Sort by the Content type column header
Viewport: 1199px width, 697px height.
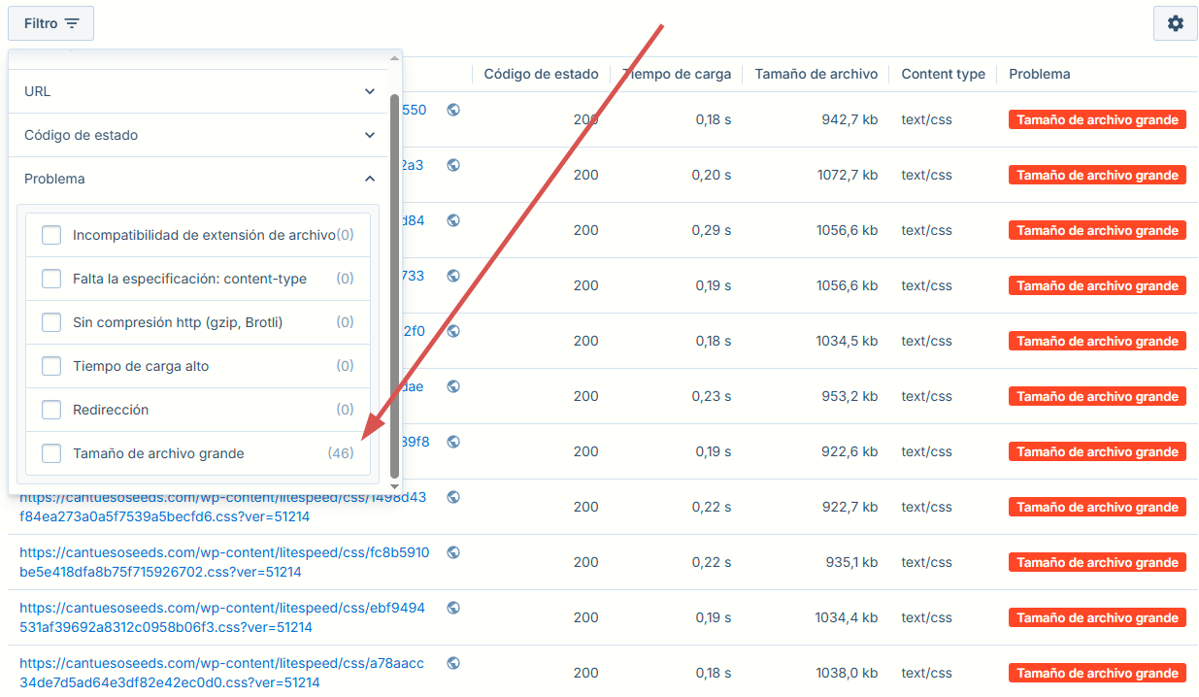[x=943, y=74]
